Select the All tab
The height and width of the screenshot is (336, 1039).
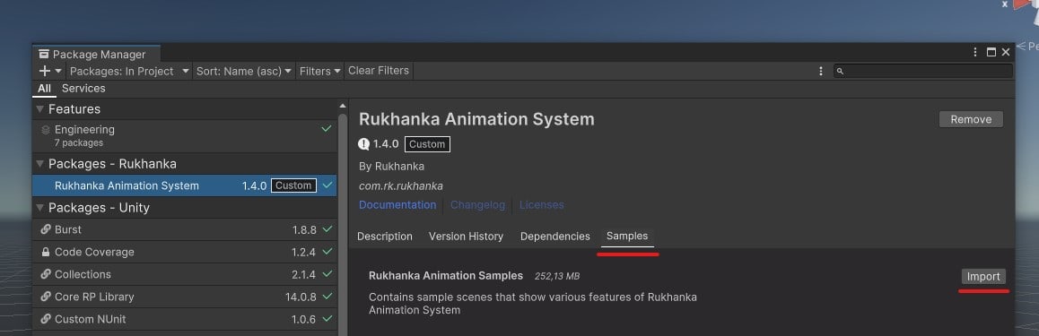point(44,89)
